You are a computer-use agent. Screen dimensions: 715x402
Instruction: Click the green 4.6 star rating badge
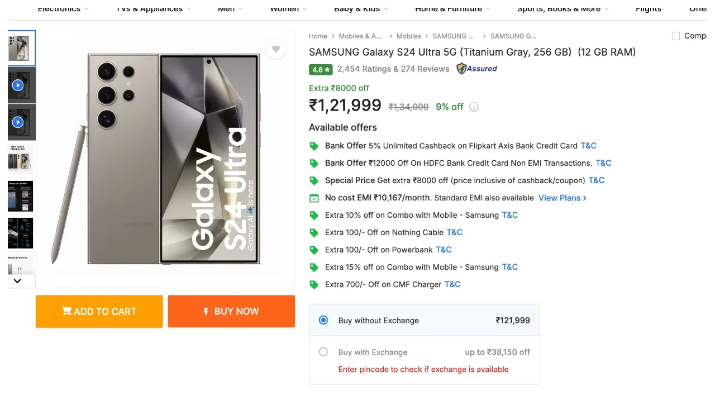[x=321, y=69]
